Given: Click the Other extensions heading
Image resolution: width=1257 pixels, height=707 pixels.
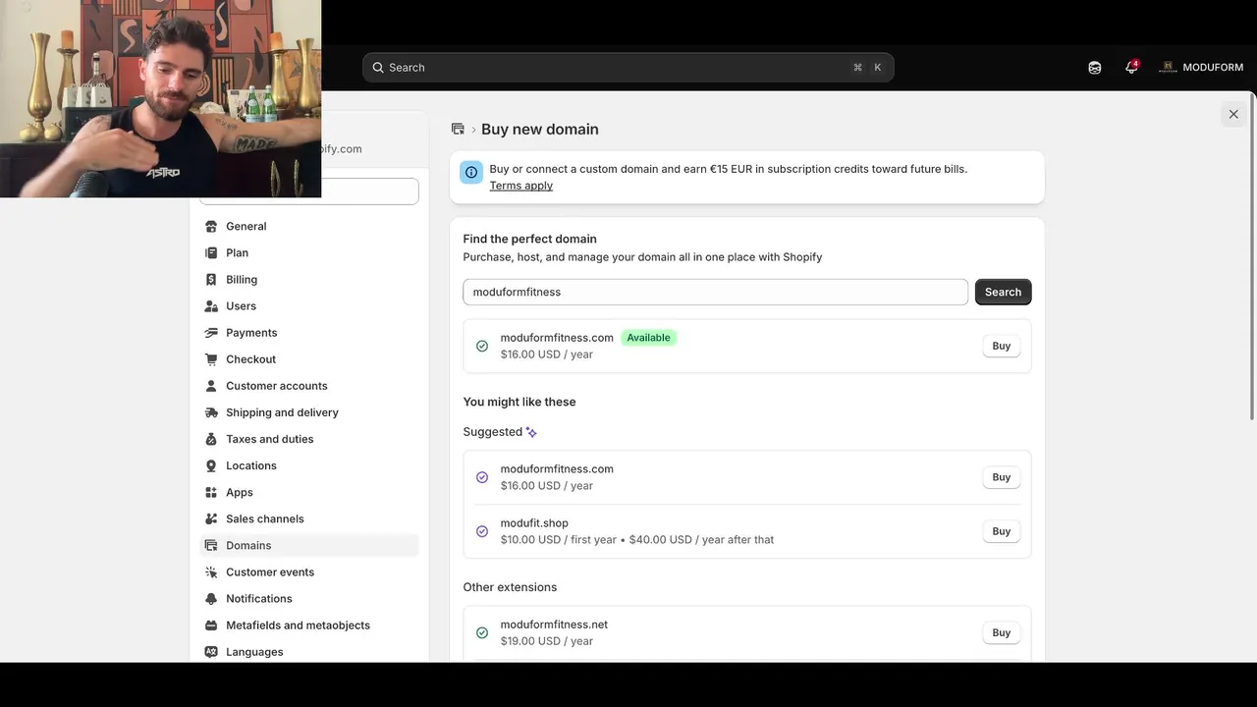Looking at the screenshot, I should [510, 587].
